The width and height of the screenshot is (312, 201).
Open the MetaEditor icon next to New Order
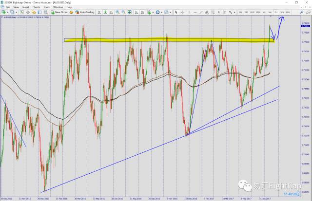71,12
